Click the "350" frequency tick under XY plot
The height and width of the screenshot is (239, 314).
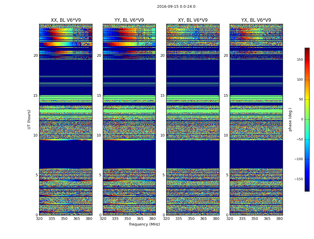[x=191, y=219]
